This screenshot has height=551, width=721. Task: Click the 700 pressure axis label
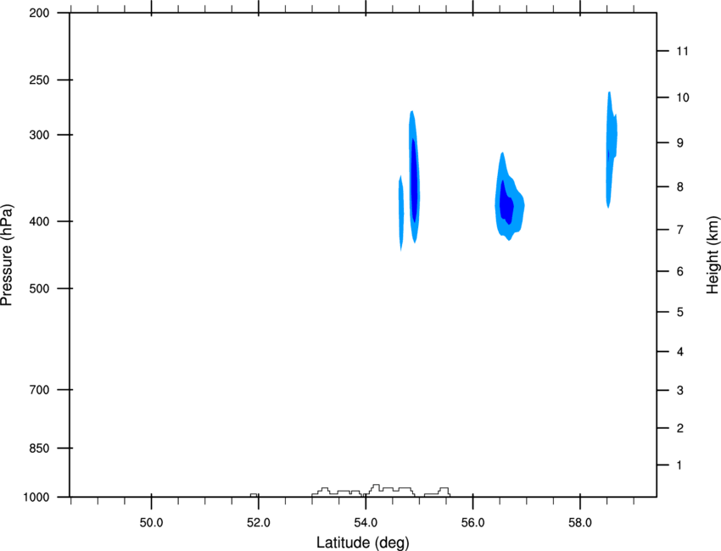point(39,390)
